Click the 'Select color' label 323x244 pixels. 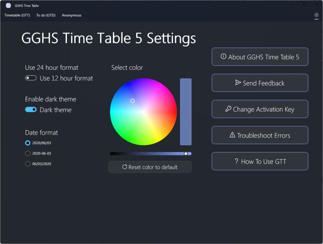click(x=127, y=68)
